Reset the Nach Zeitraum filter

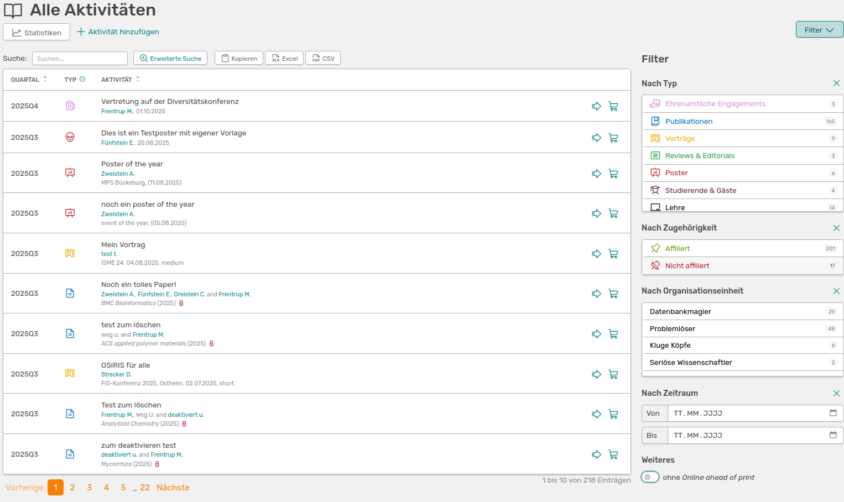pyautogui.click(x=836, y=393)
